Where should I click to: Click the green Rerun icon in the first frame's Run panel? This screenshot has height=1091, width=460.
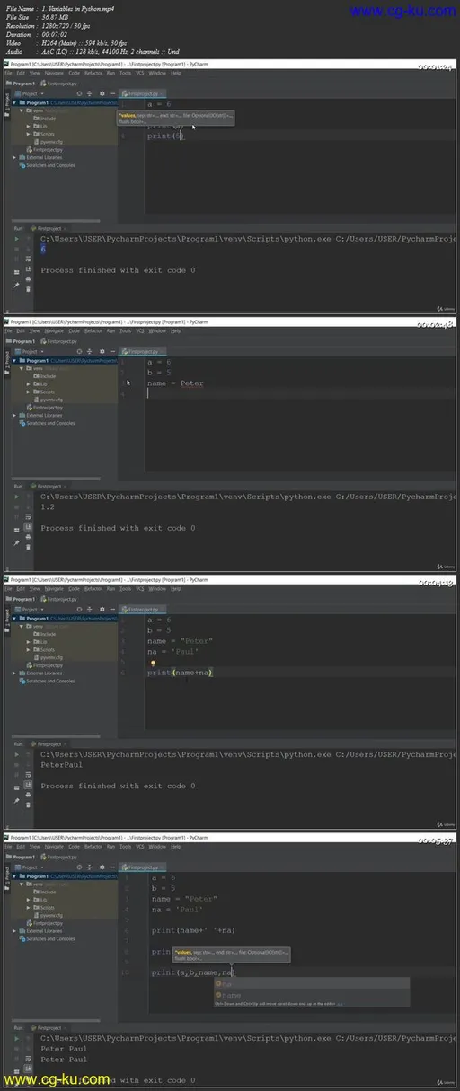16,240
